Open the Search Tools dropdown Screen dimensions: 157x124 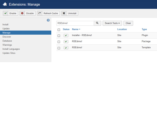tap(112, 23)
